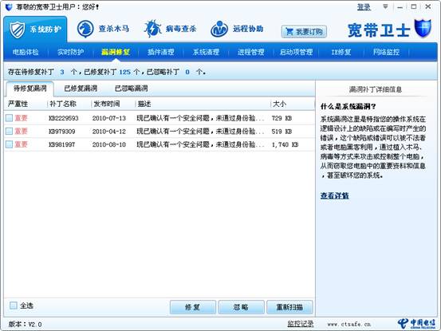Select the 待修复漏洞 sub-tab
Viewport: 441px width, 331px height.
coord(30,89)
